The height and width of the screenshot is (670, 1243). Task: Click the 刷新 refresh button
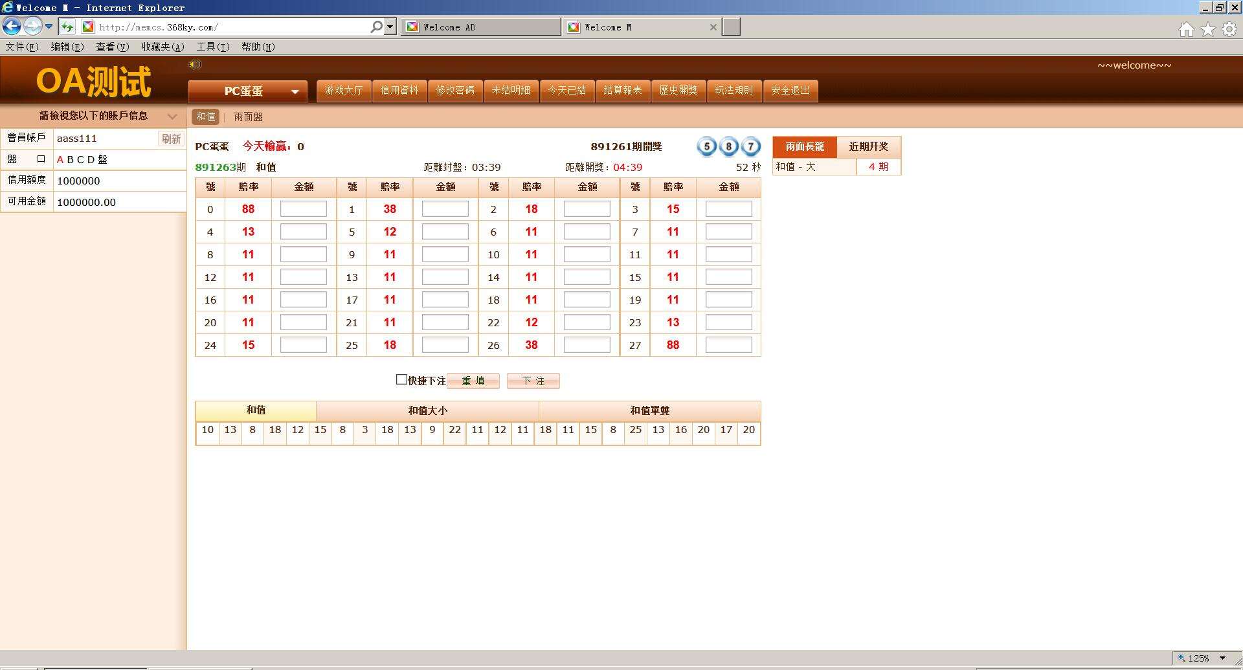(x=171, y=139)
